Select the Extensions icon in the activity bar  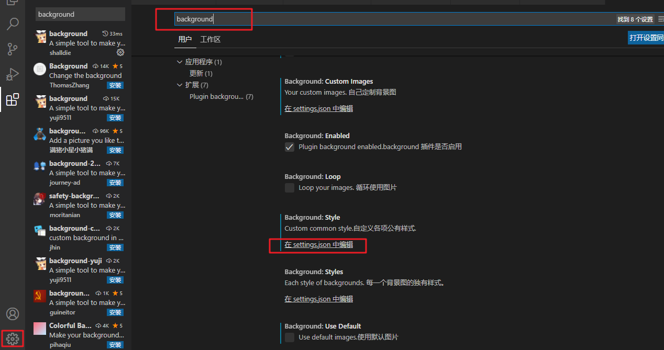tap(13, 99)
